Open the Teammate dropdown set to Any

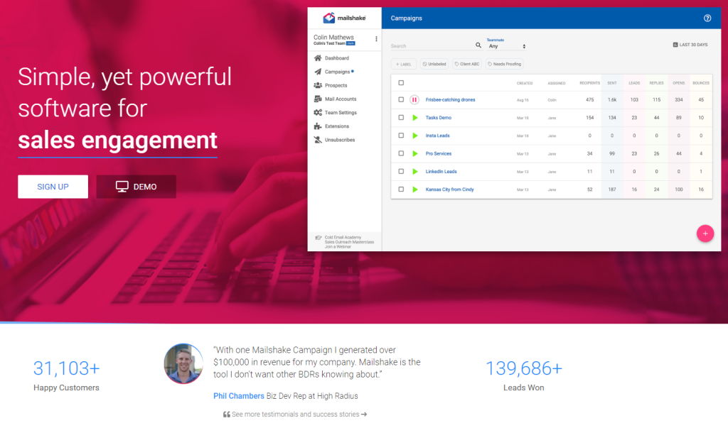click(506, 46)
